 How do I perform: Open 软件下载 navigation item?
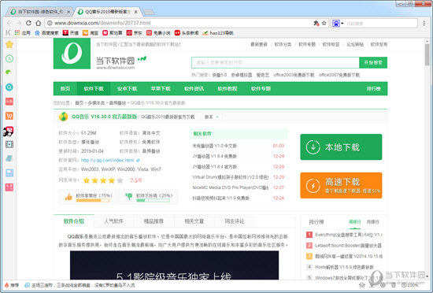pyautogui.click(x=94, y=89)
